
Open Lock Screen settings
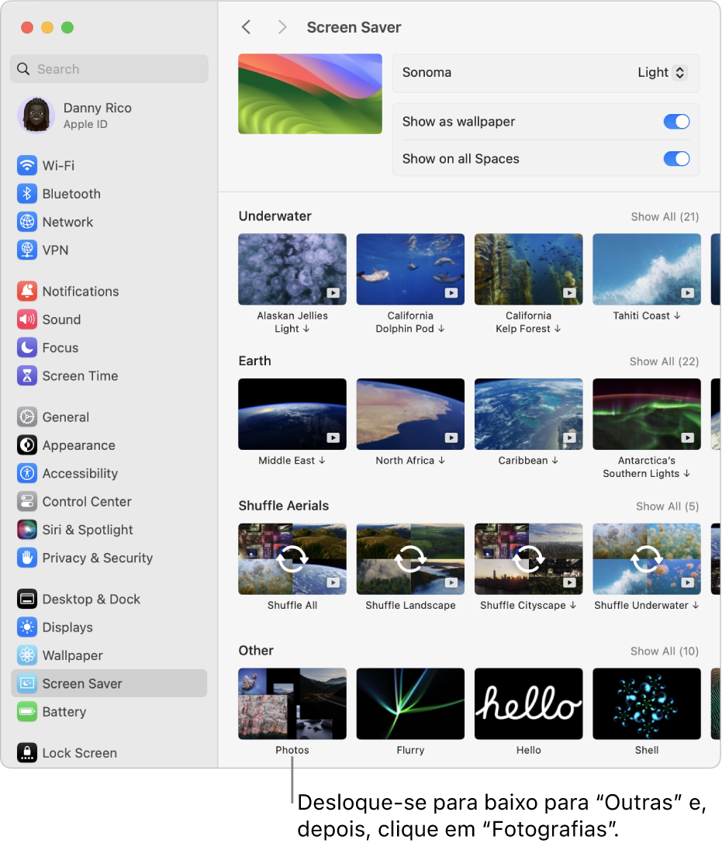pos(79,753)
